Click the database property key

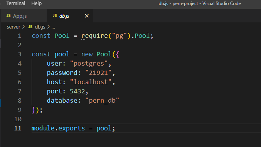pos(62,100)
